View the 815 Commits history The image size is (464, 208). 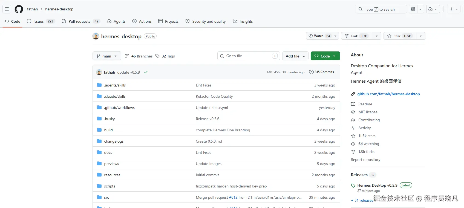click(322, 72)
